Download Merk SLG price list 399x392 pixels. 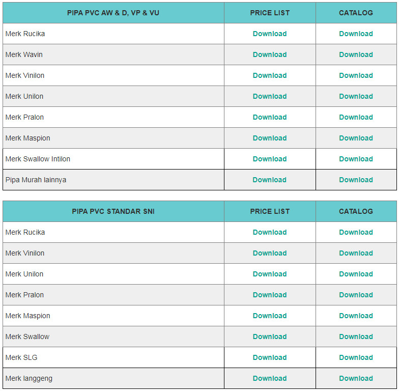point(269,357)
